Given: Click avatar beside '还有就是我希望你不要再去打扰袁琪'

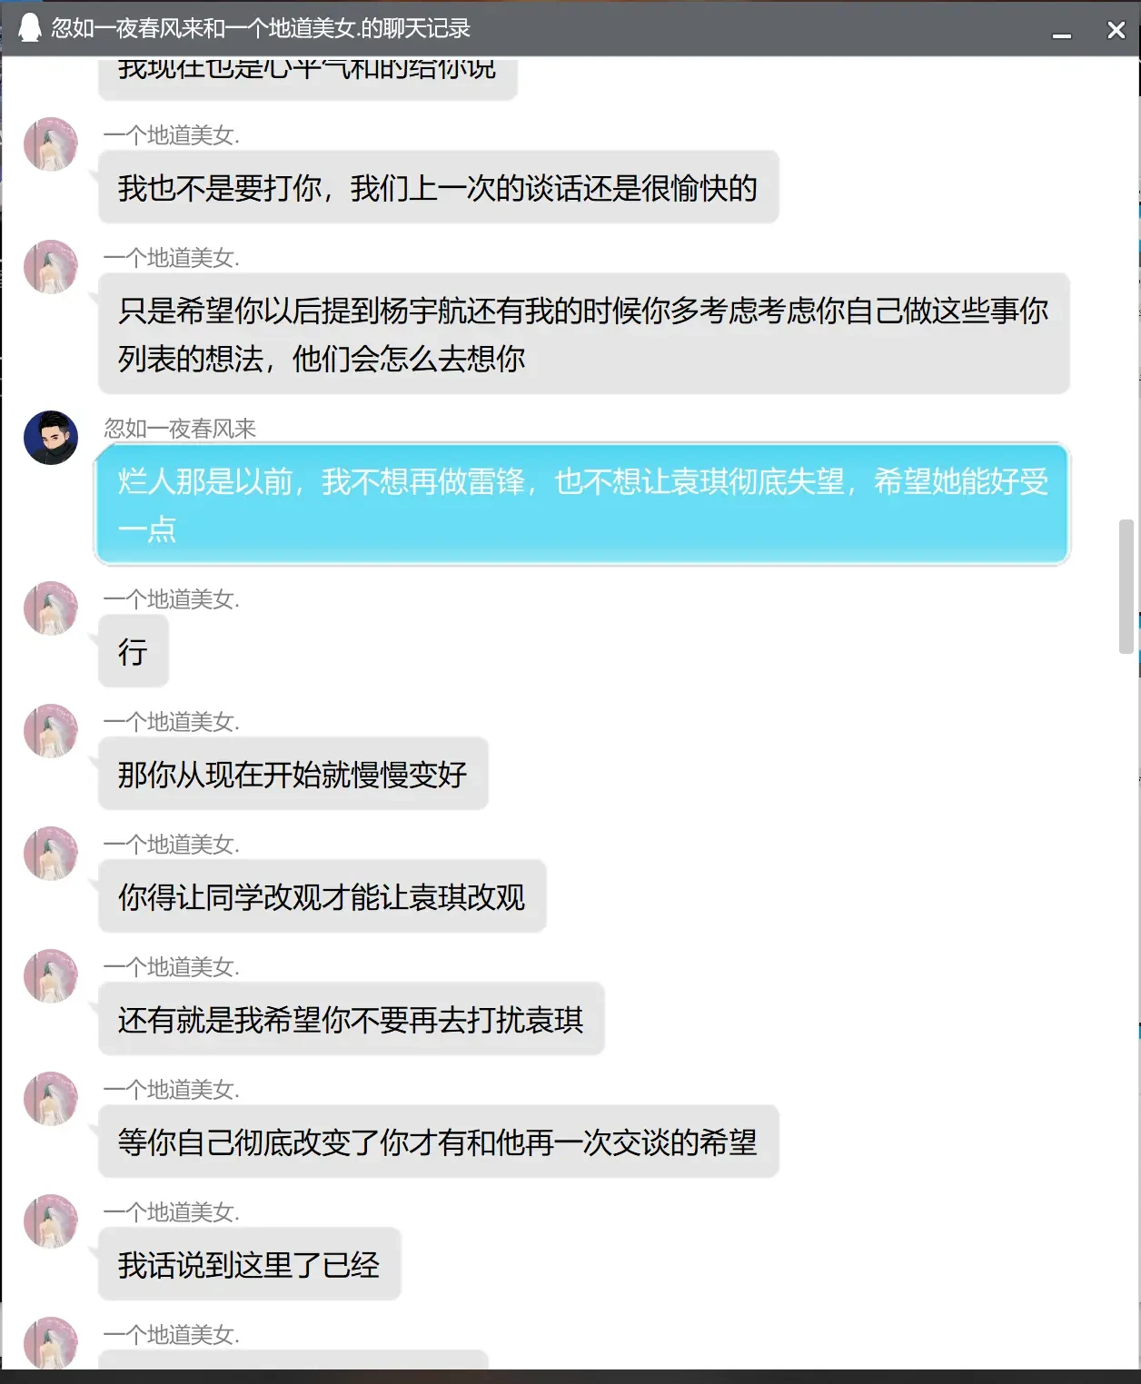Looking at the screenshot, I should click(x=51, y=975).
